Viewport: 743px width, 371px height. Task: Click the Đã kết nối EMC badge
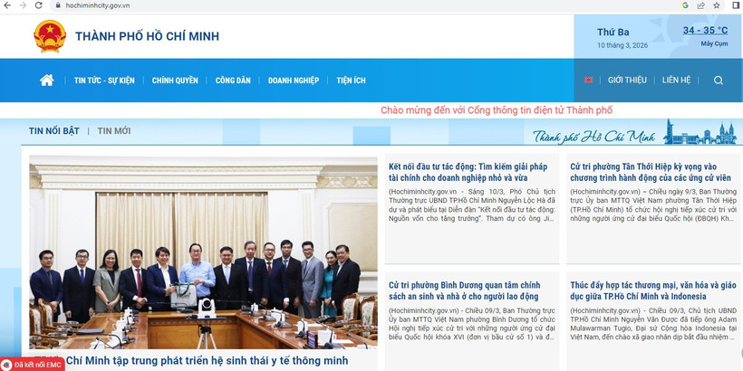coord(33,365)
